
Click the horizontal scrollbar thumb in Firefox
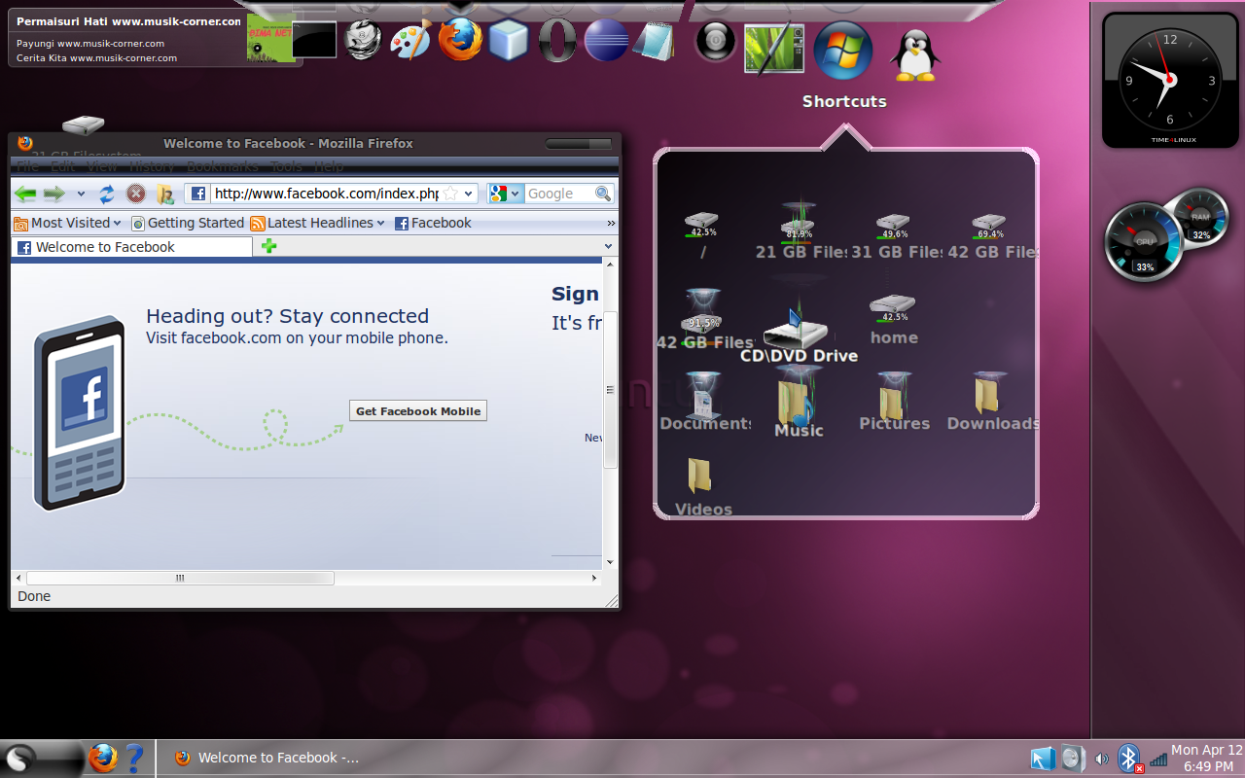(180, 578)
